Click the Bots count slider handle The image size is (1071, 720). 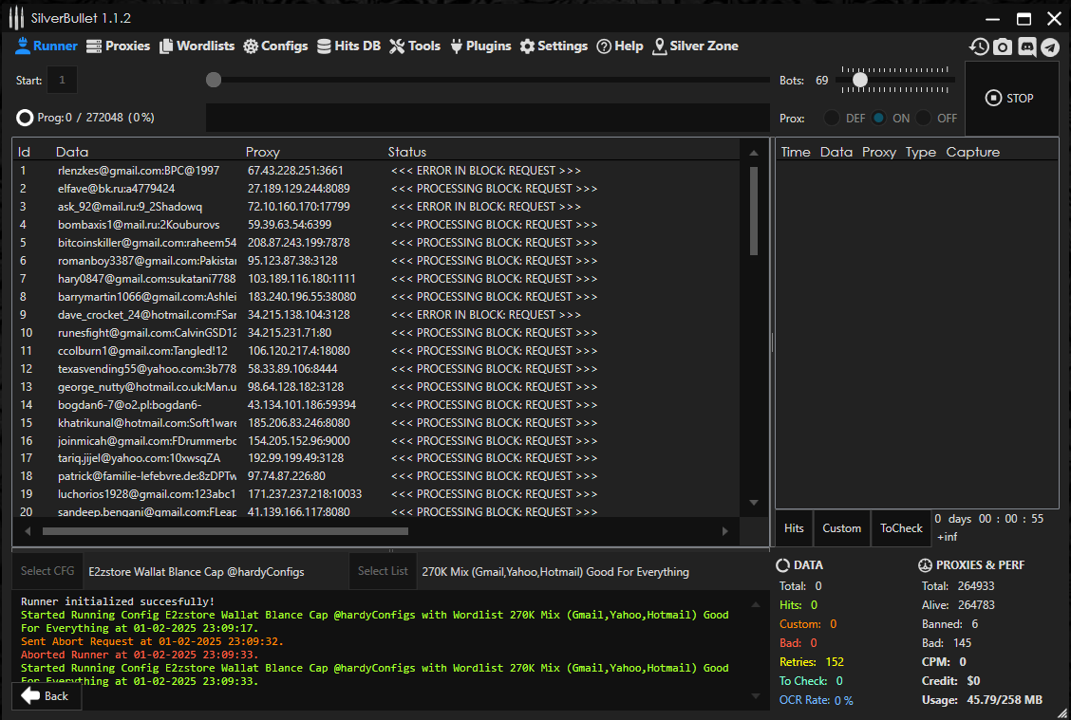coord(860,81)
